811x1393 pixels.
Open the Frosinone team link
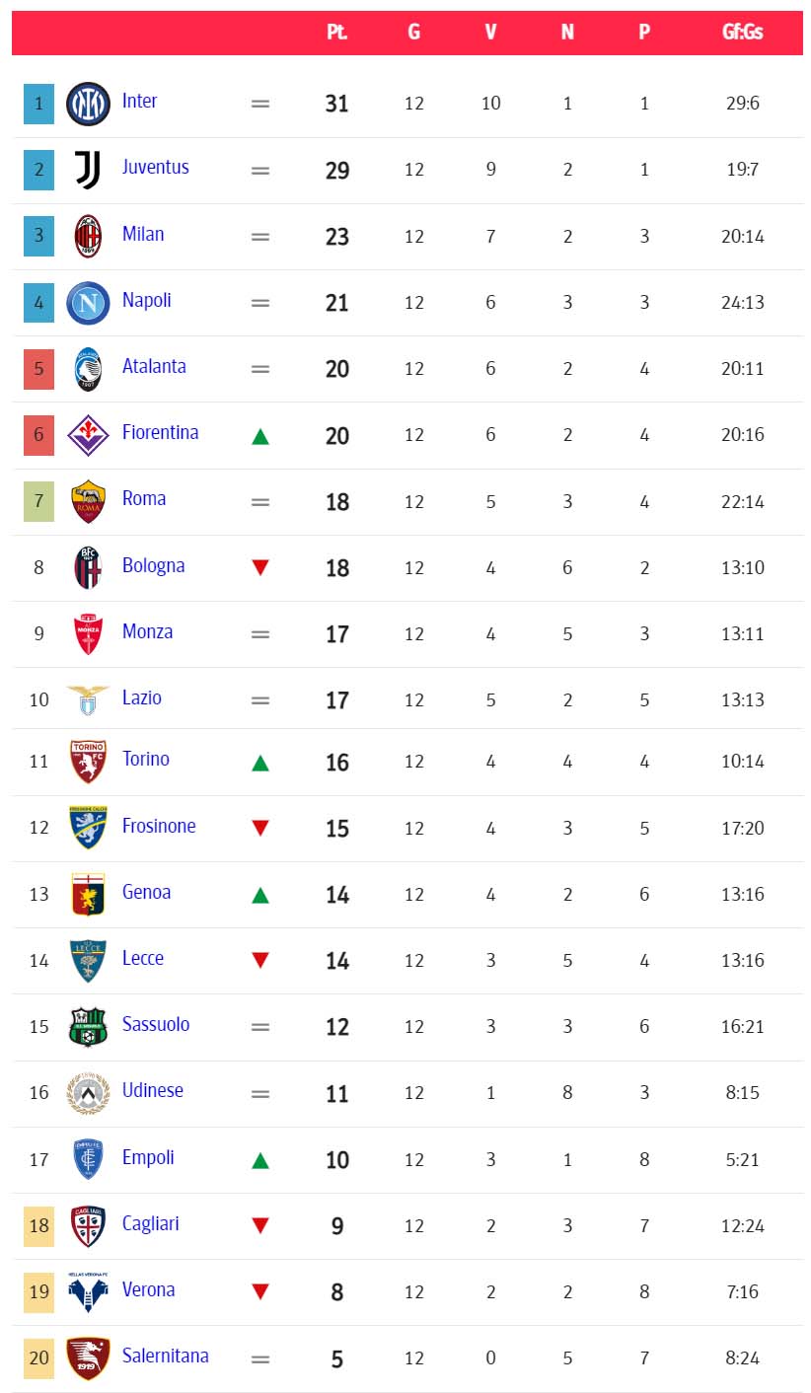(x=159, y=826)
